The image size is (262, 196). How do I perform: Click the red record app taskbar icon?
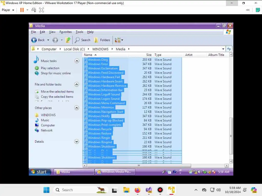coord(160,190)
